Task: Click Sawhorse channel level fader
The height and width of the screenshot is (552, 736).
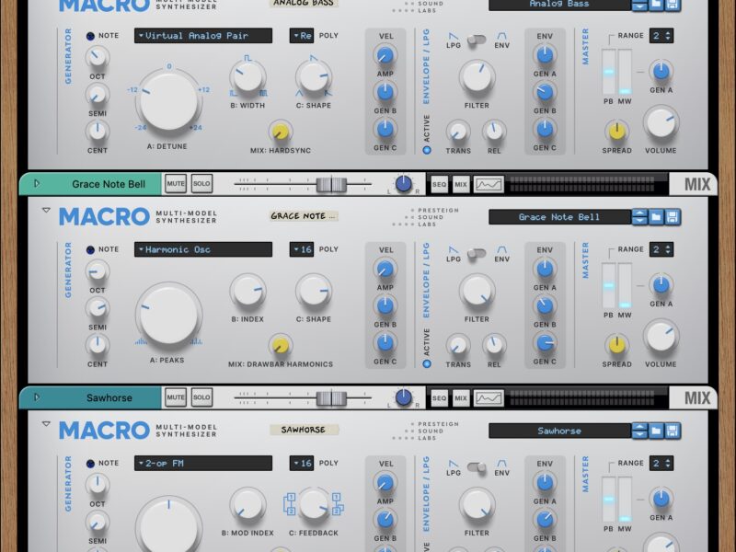Action: click(x=331, y=398)
